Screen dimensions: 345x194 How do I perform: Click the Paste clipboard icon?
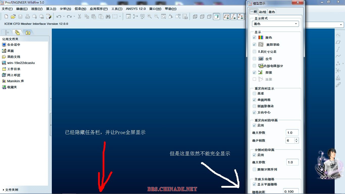(94, 16)
